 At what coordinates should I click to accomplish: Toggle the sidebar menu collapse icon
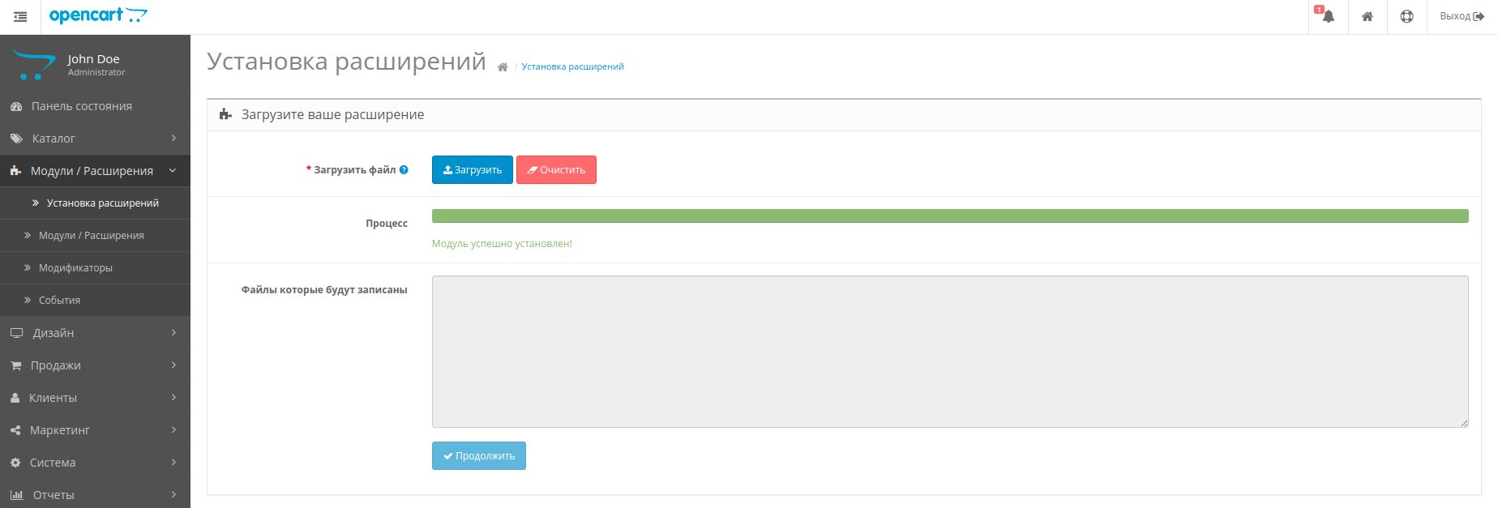point(20,17)
